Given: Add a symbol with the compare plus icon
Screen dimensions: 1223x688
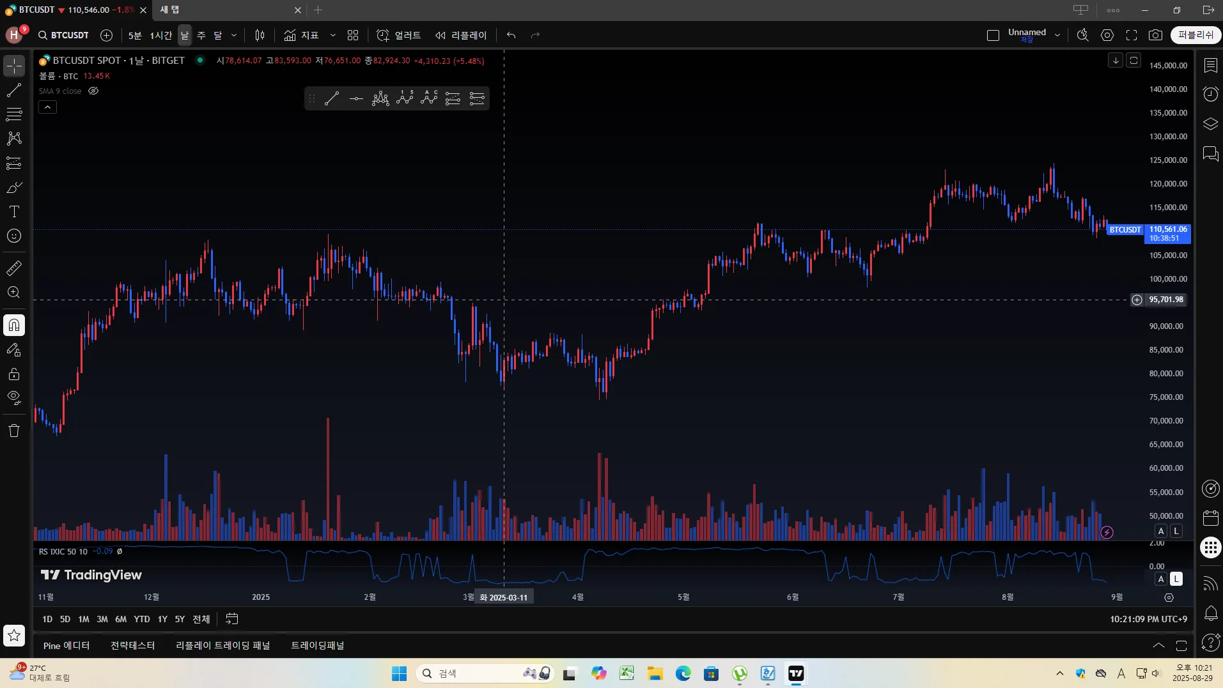Looking at the screenshot, I should click(107, 35).
